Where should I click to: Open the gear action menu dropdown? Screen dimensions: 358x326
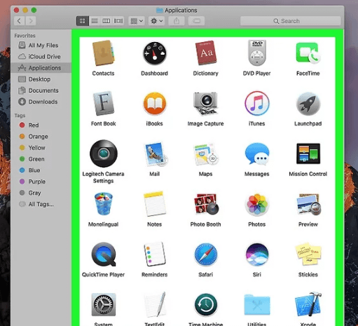[156, 21]
